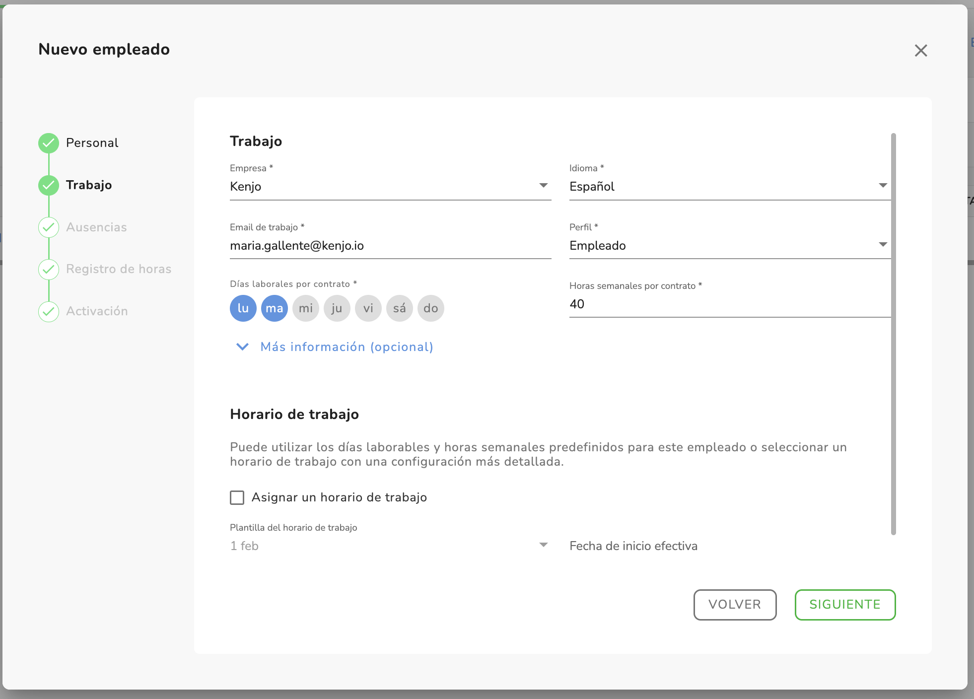Open the Empresa dropdown
The width and height of the screenshot is (974, 699).
(x=390, y=187)
